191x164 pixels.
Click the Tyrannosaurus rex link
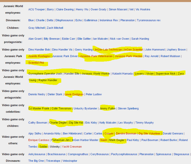[x=149, y=20]
